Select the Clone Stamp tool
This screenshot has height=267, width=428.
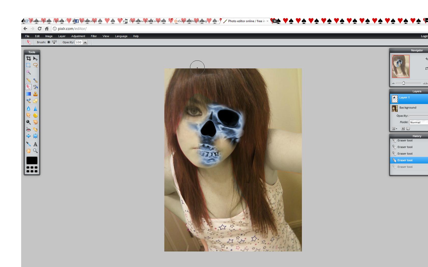click(x=35, y=94)
